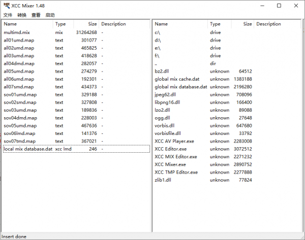Maximize the XCC Mixer window

click(279, 6)
